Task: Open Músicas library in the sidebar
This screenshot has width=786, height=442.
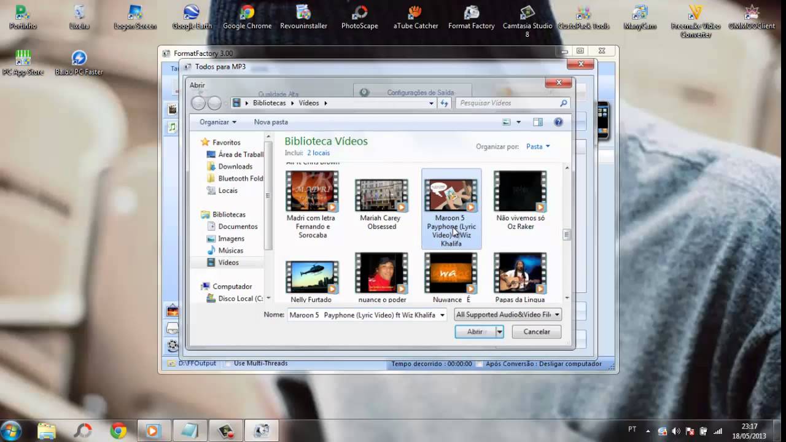Action: [230, 250]
